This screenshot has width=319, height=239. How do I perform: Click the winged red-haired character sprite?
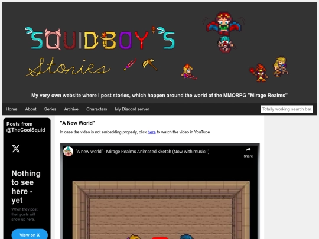pos(224,24)
